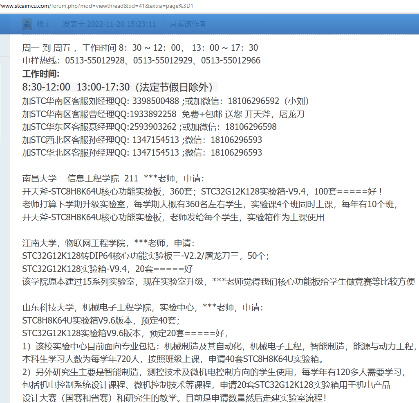Screen dimensions: 419x403
Task: Select QQ number 1933892258 of 曹经理
Action: click(153, 114)
